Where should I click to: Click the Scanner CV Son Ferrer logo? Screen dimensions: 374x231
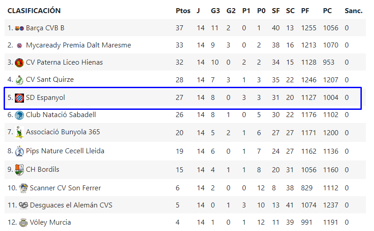23,188
